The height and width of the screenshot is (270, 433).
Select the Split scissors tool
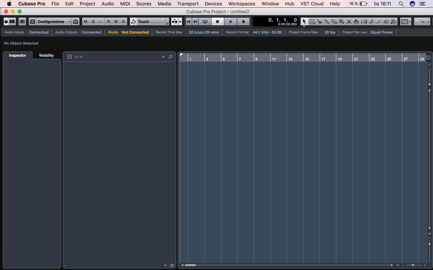(x=320, y=22)
